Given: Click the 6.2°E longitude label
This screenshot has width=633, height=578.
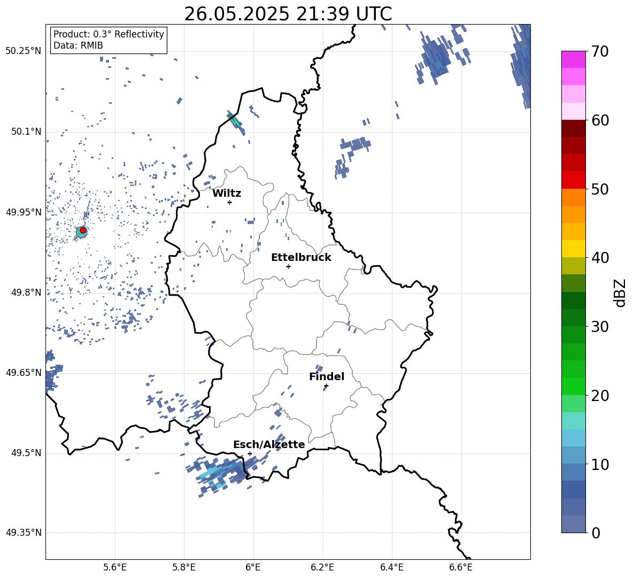Looking at the screenshot, I should tap(322, 567).
